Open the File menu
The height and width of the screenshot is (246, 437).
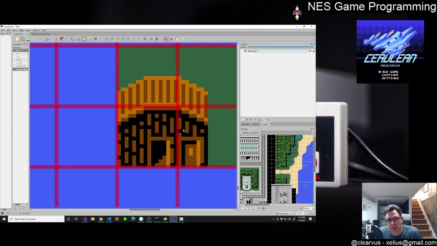[x=3, y=30]
